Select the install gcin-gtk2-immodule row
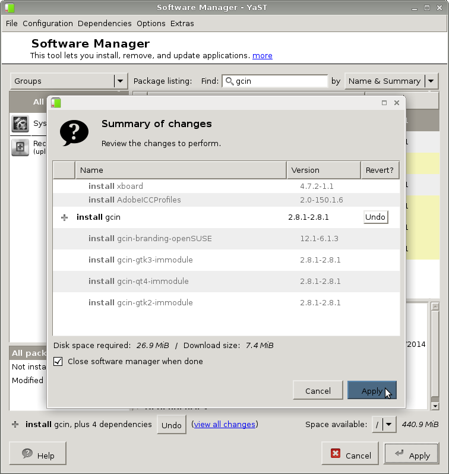 coord(226,302)
